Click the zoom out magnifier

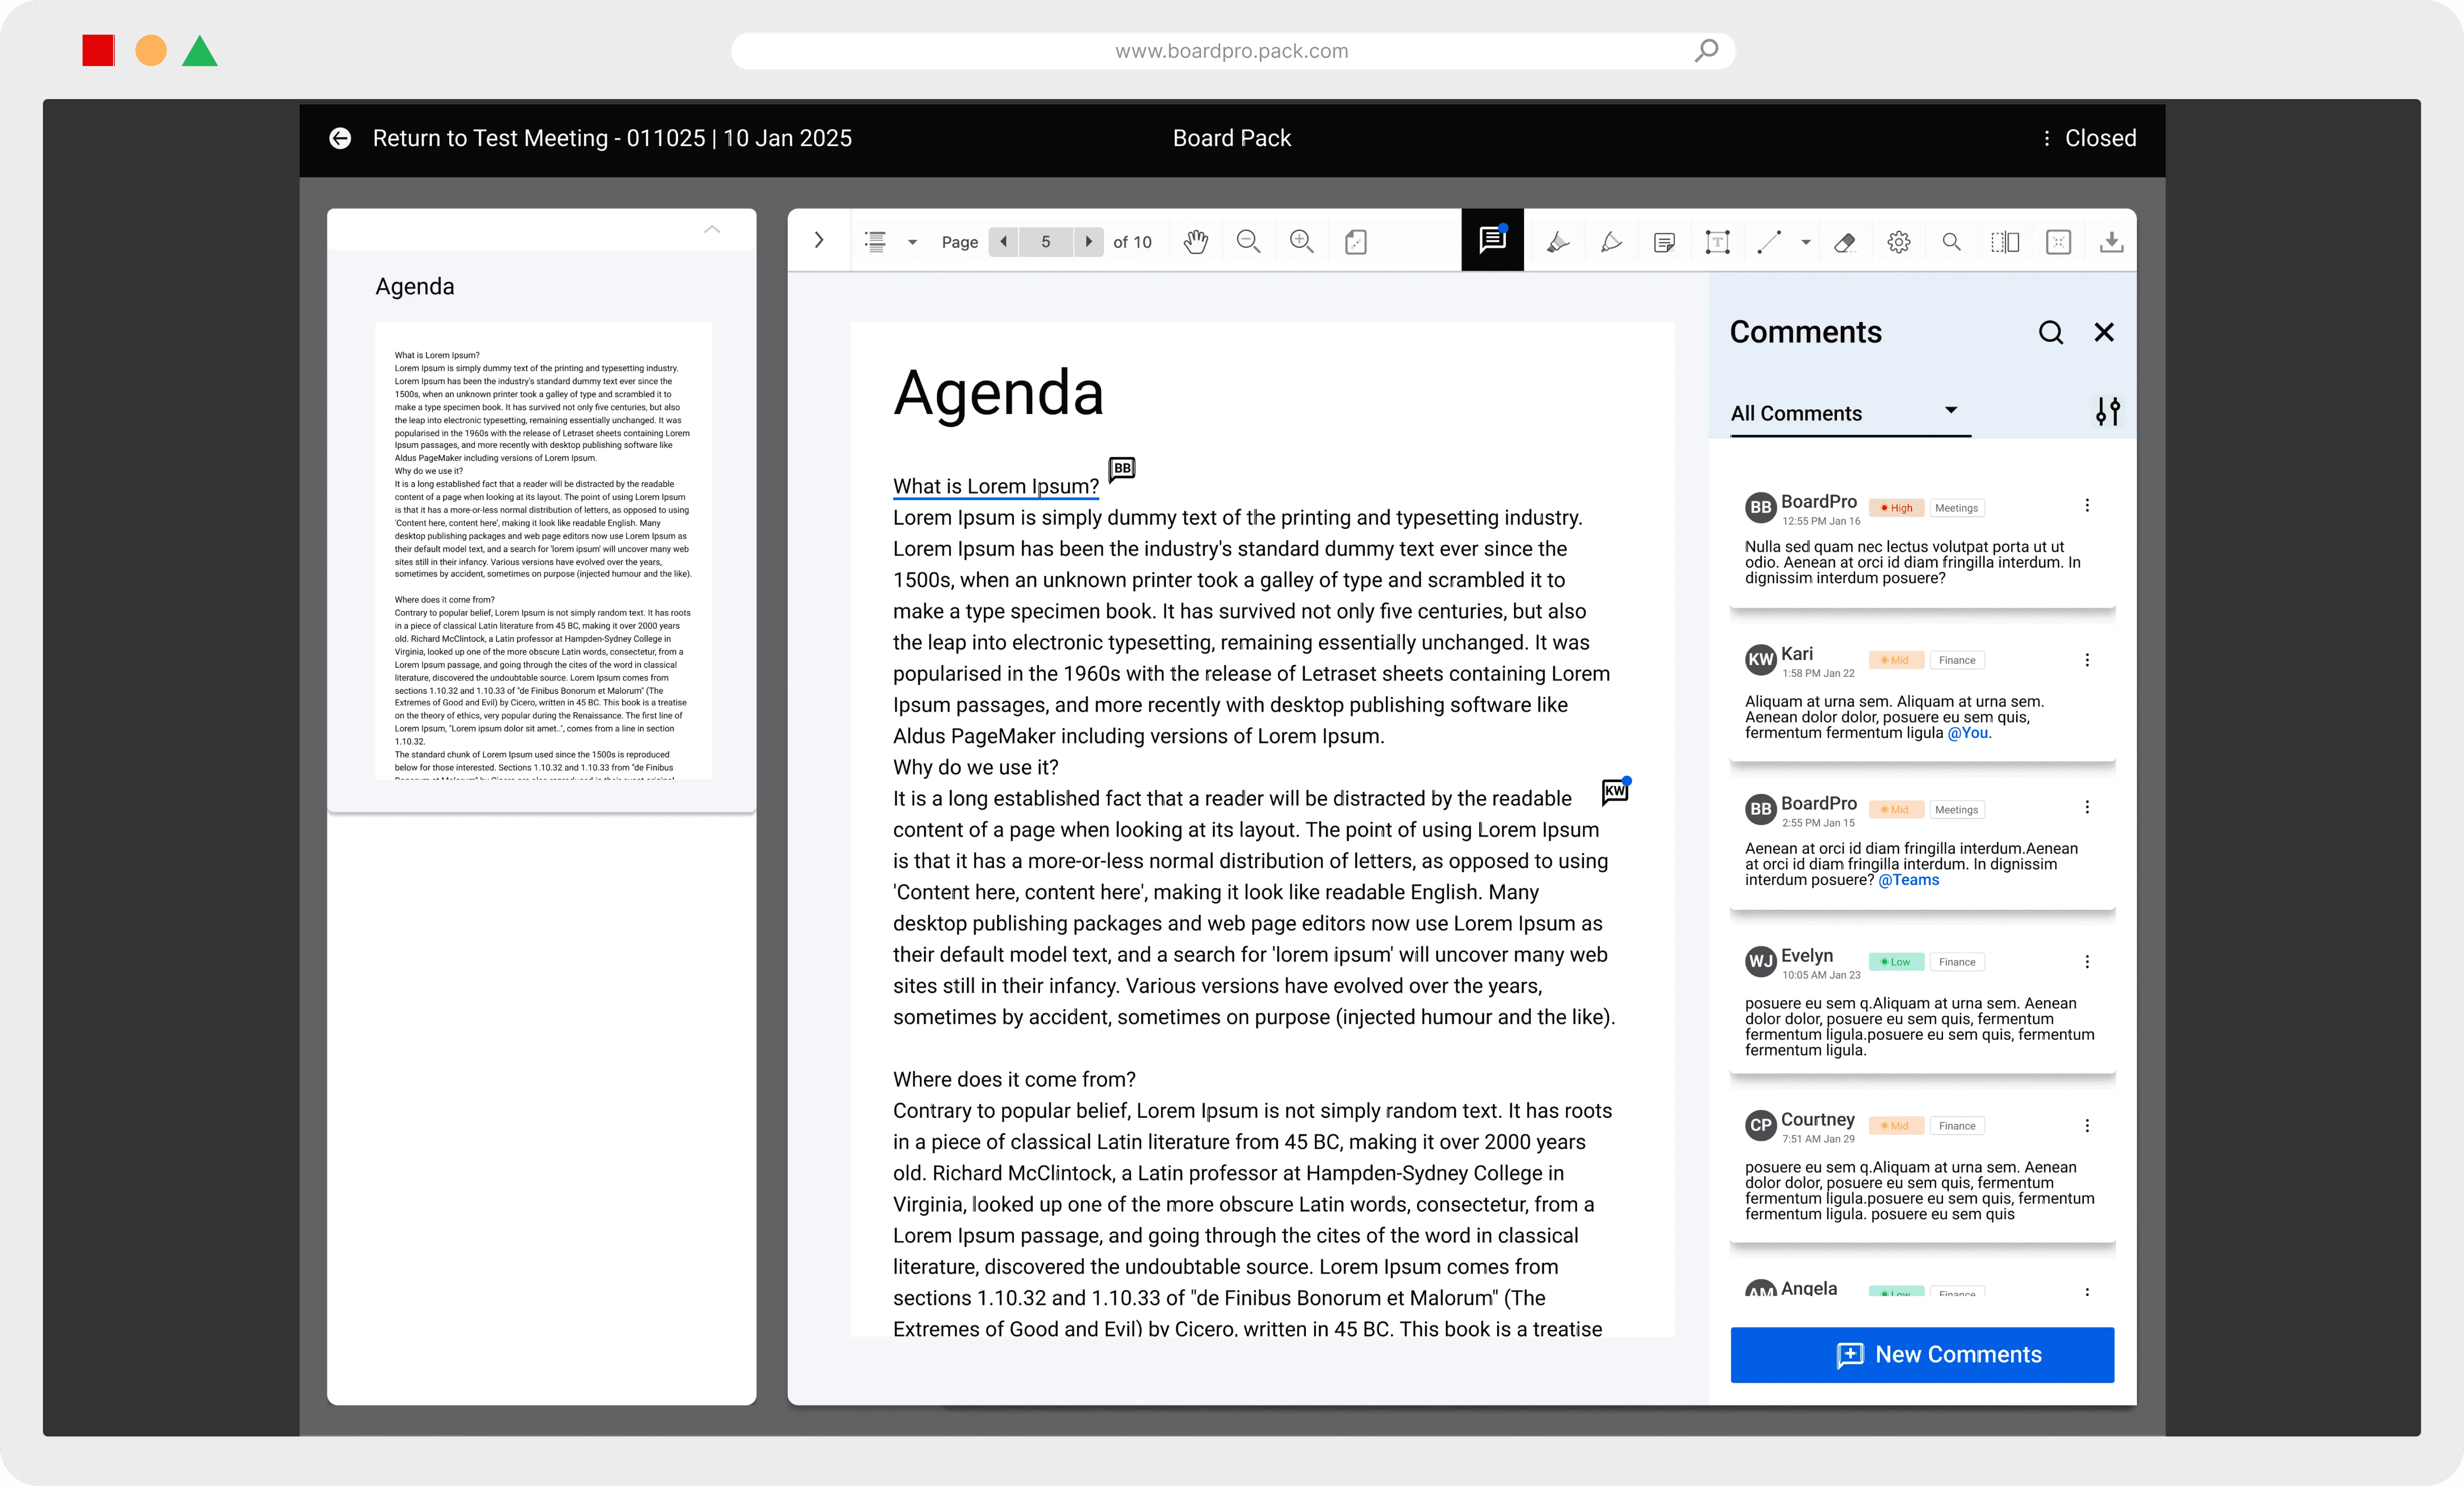[1248, 241]
